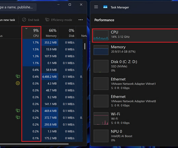Select the Ethernet VMnet8 adapter

click(x=135, y=101)
